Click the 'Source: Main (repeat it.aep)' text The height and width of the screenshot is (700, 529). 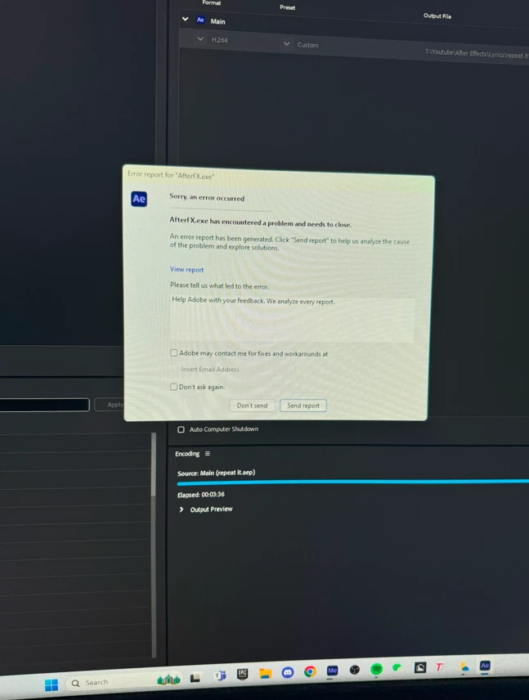216,473
